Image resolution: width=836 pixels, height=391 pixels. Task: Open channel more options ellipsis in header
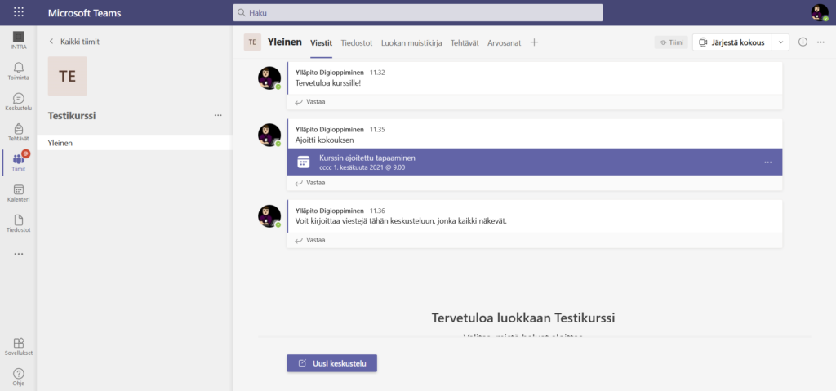(x=820, y=42)
